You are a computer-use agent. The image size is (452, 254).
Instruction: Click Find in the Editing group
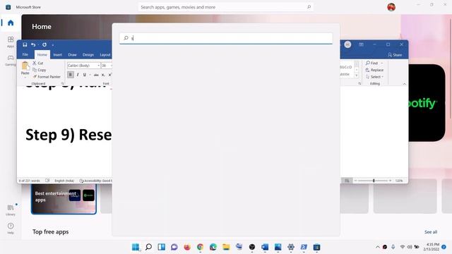371,63
